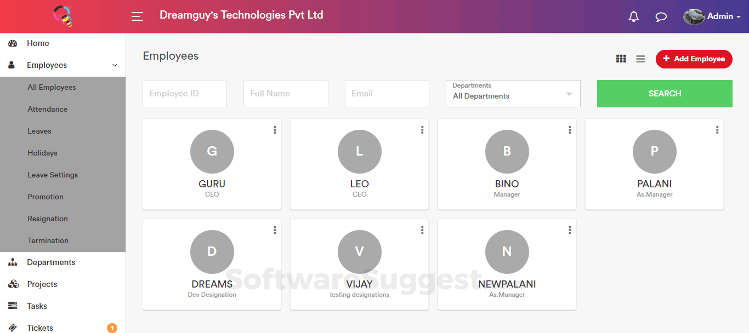
Task: Toggle the hamburger sidebar menu icon
Action: point(137,16)
